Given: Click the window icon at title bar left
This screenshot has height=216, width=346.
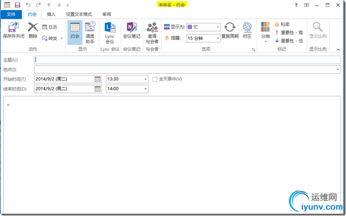Looking at the screenshot, I should pos(7,4).
